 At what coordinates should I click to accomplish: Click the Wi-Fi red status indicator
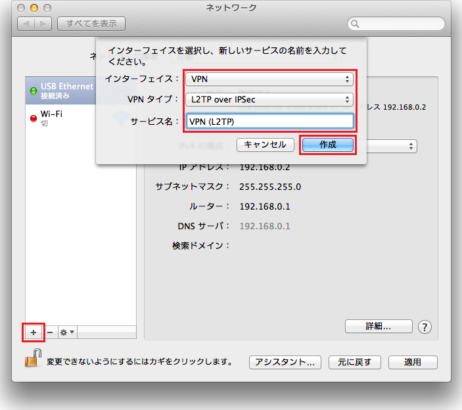[34, 118]
